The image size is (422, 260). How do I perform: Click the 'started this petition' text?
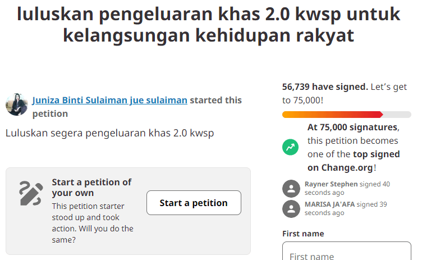137,107
